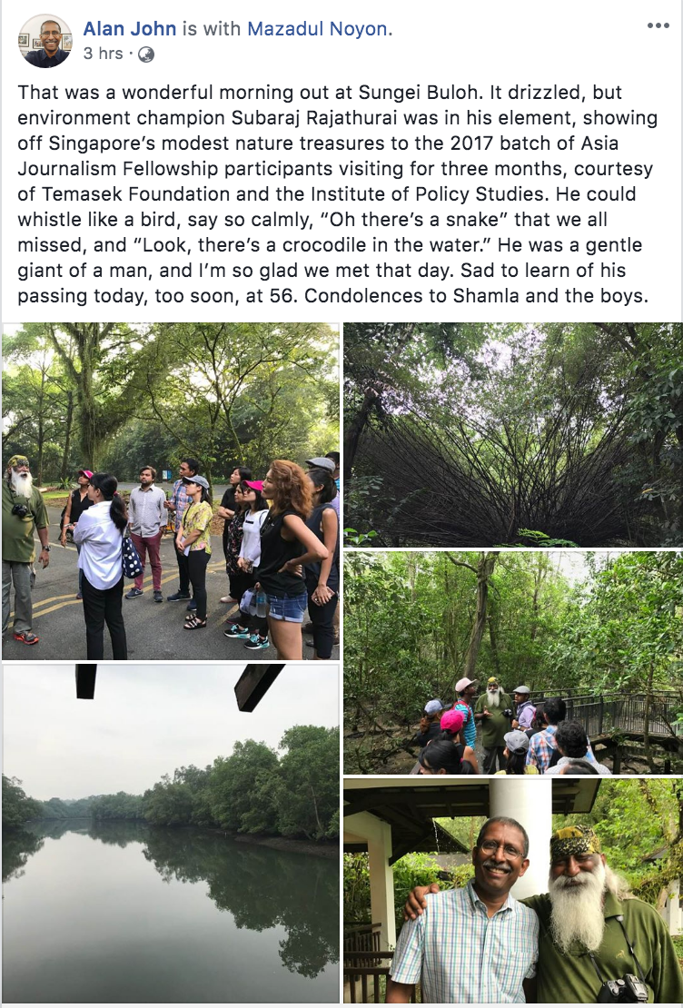
Task: Click the bearded guide on the boardwalk
Action: 494,723
